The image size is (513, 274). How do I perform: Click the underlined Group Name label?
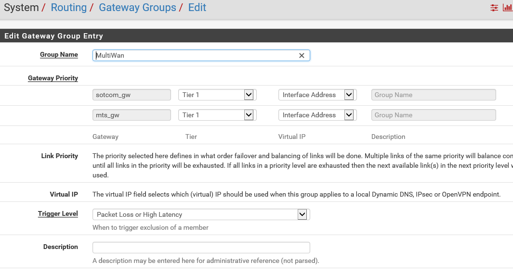point(59,55)
